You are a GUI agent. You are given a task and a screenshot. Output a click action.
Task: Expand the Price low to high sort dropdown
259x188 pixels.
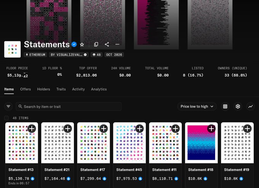coord(197,107)
